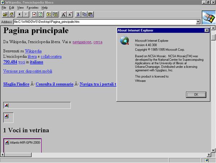Viewport: 216px width, 163px height.
Task: Minimize the browser window
Action: pyautogui.click(x=204, y=3)
